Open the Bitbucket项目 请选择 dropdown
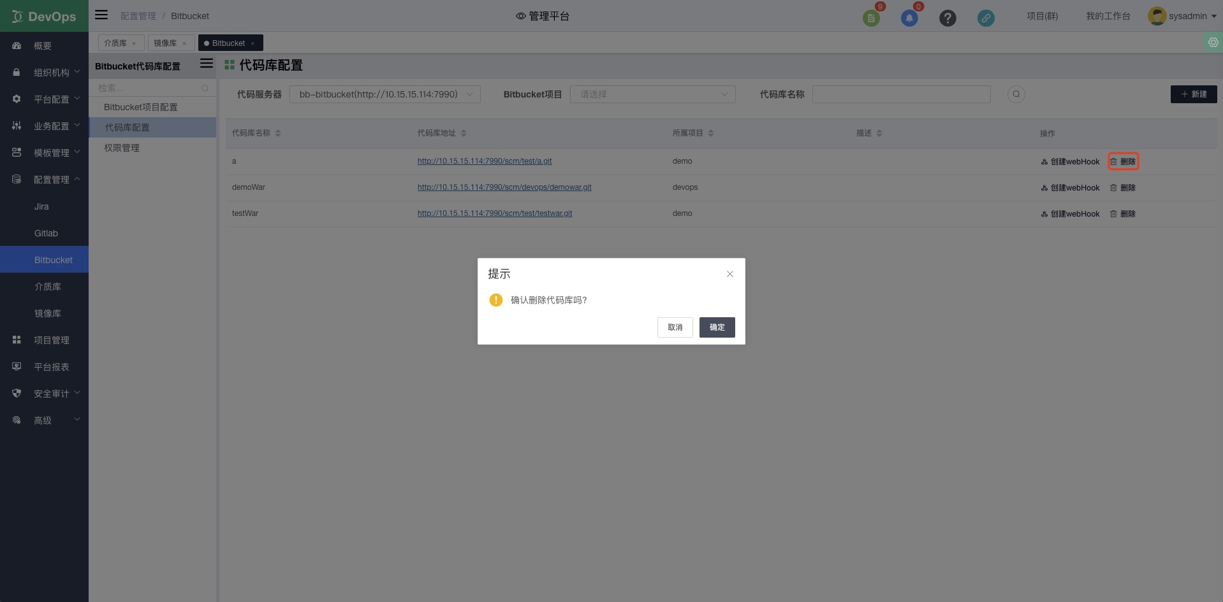Screen dimensions: 1223x602 pyautogui.click(x=653, y=94)
